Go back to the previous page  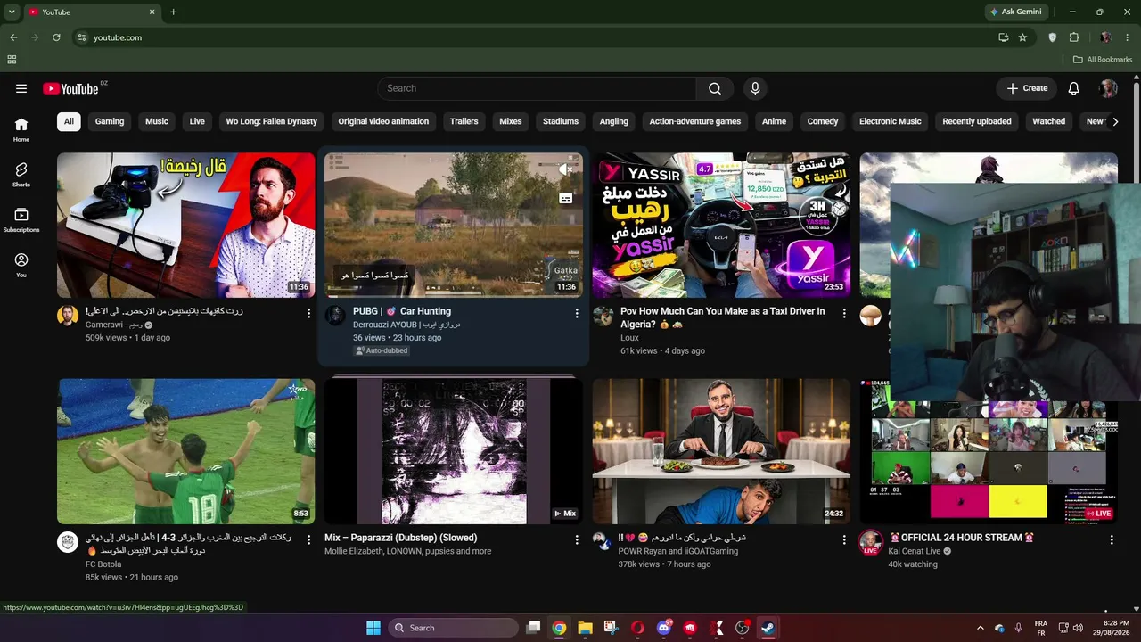pyautogui.click(x=13, y=37)
